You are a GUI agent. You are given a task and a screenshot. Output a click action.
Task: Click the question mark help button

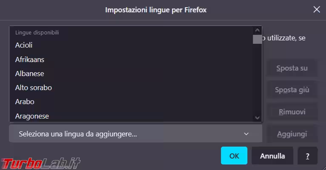[x=307, y=156]
